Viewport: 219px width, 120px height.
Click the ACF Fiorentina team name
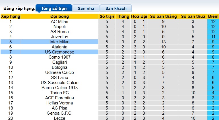click(59, 98)
